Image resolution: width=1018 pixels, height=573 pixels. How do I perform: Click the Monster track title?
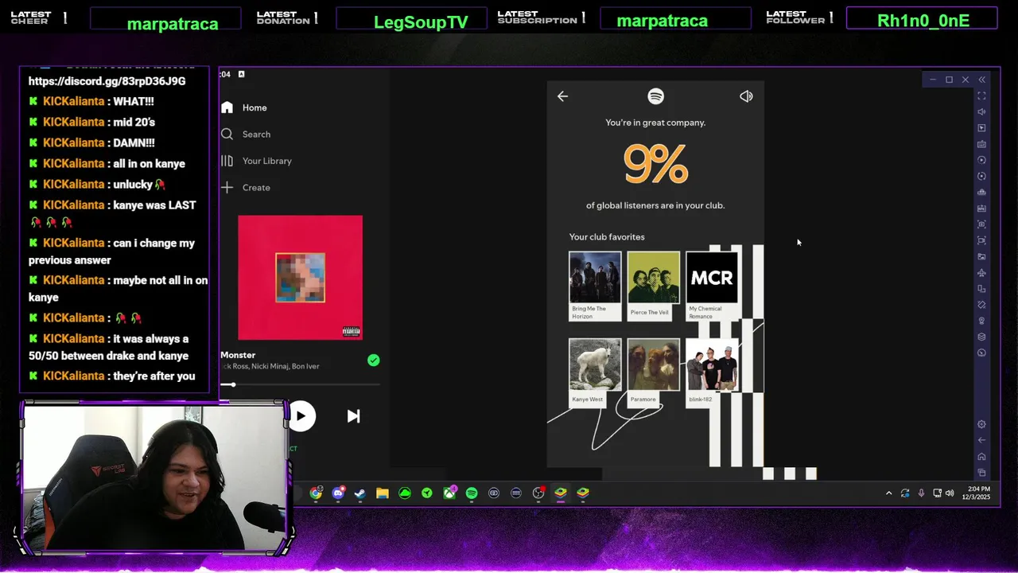point(238,355)
